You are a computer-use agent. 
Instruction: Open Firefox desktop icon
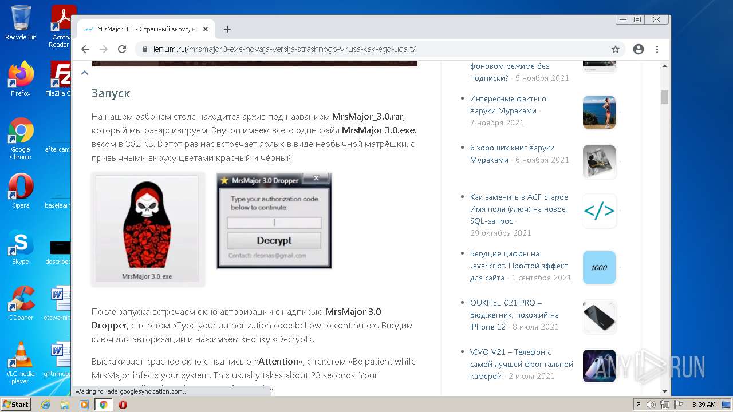coord(21,79)
